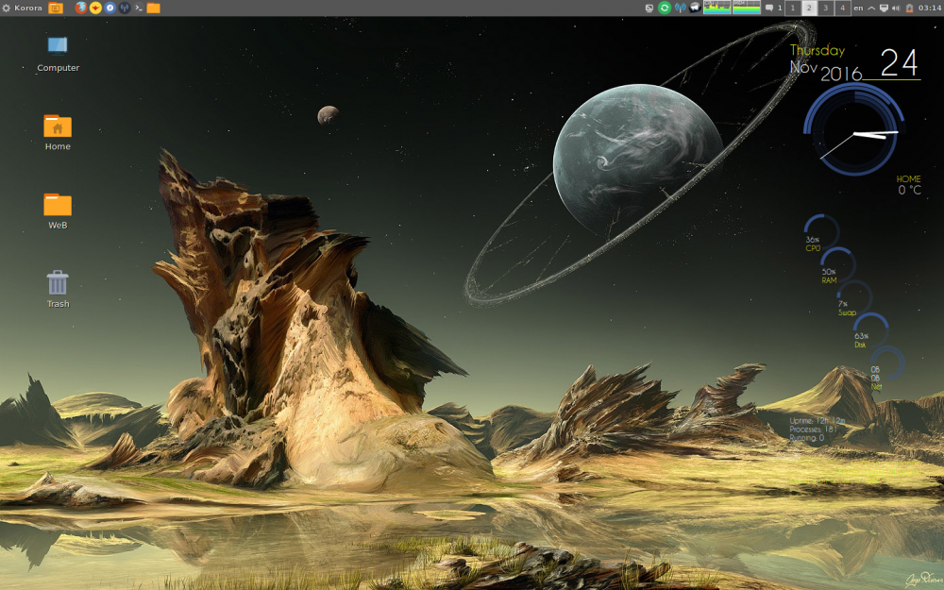Open the dark antenna launcher in left panel
Viewport: 944px width, 590px height.
(125, 8)
